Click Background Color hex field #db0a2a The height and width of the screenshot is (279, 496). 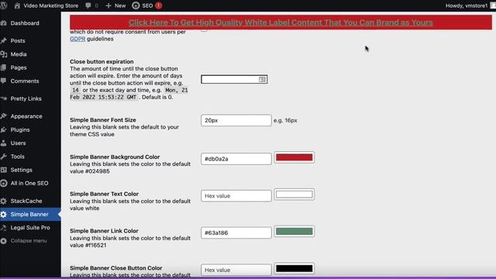coord(236,159)
